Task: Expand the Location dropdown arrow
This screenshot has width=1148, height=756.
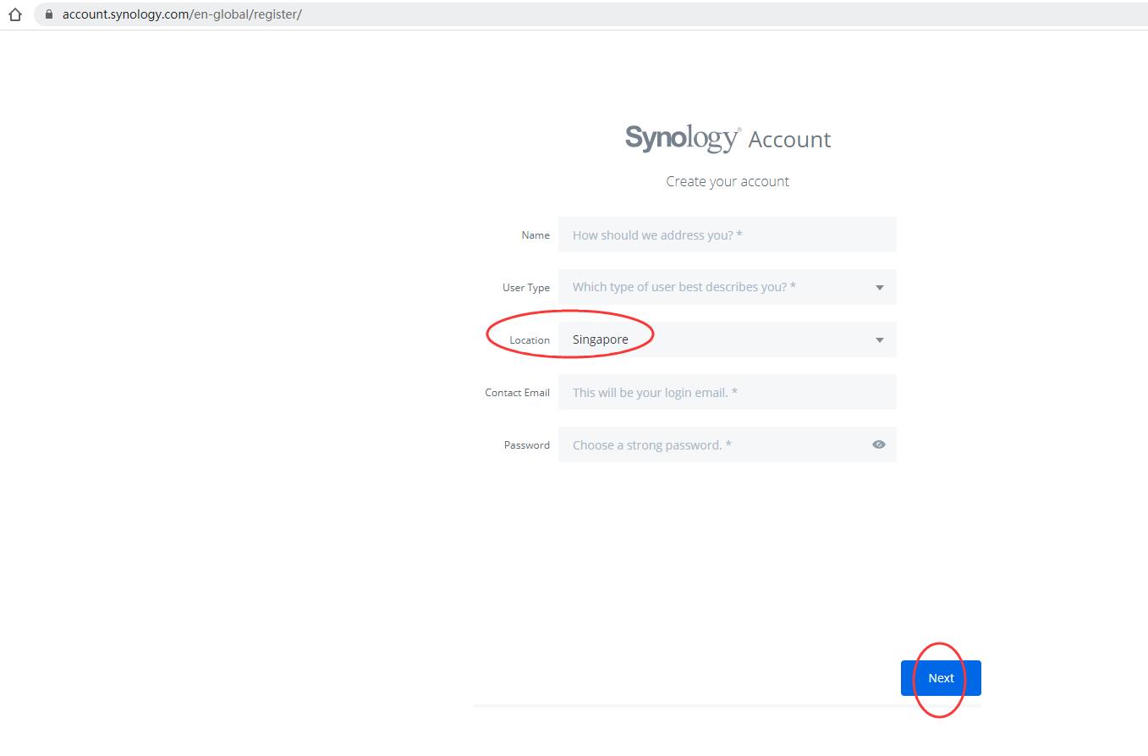Action: (x=879, y=340)
